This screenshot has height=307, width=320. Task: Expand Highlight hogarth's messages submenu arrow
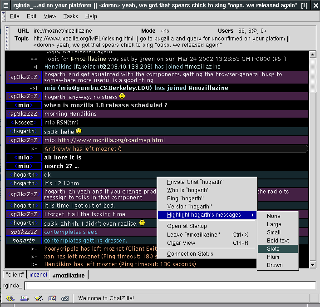(253, 215)
